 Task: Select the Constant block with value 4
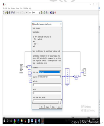(31, 79)
